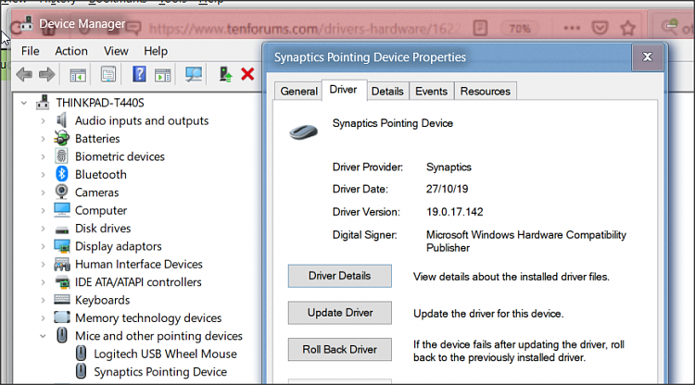Screen dimensions: 695x385
Task: Open the View menu
Action: coord(116,51)
